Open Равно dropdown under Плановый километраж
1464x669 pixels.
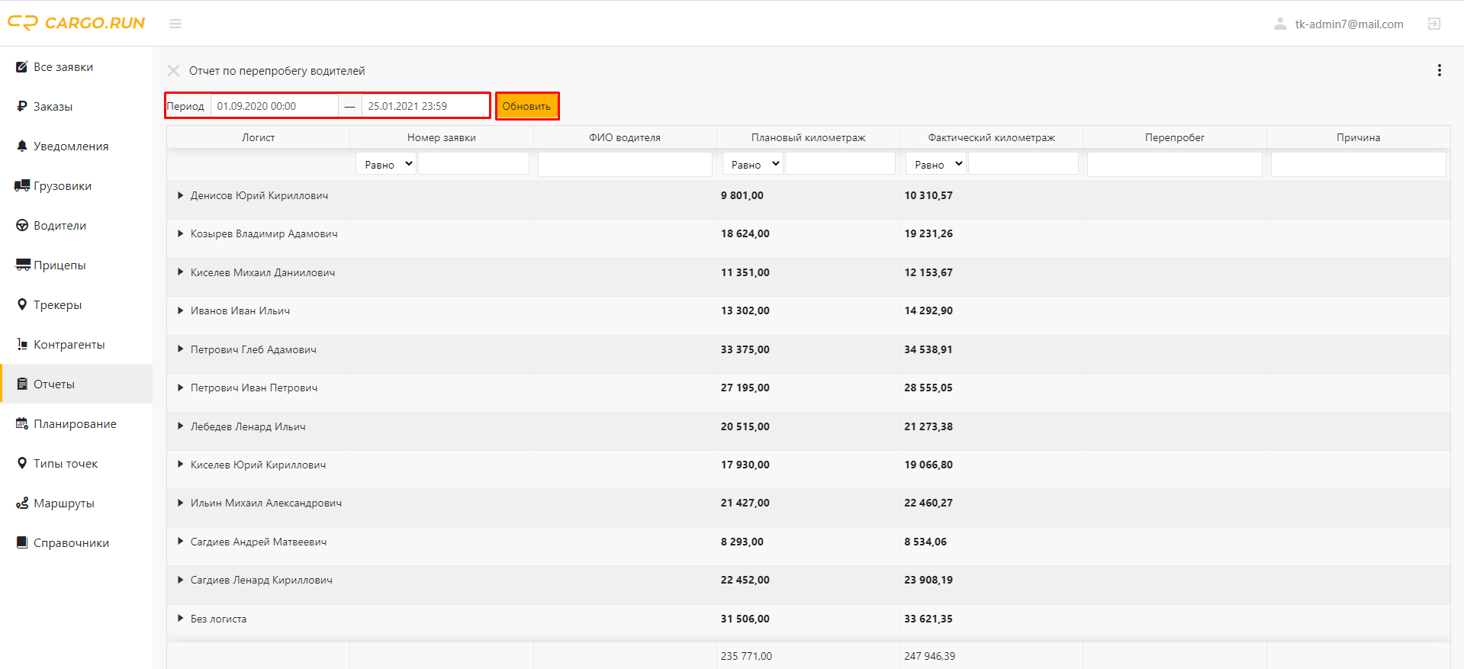click(752, 164)
